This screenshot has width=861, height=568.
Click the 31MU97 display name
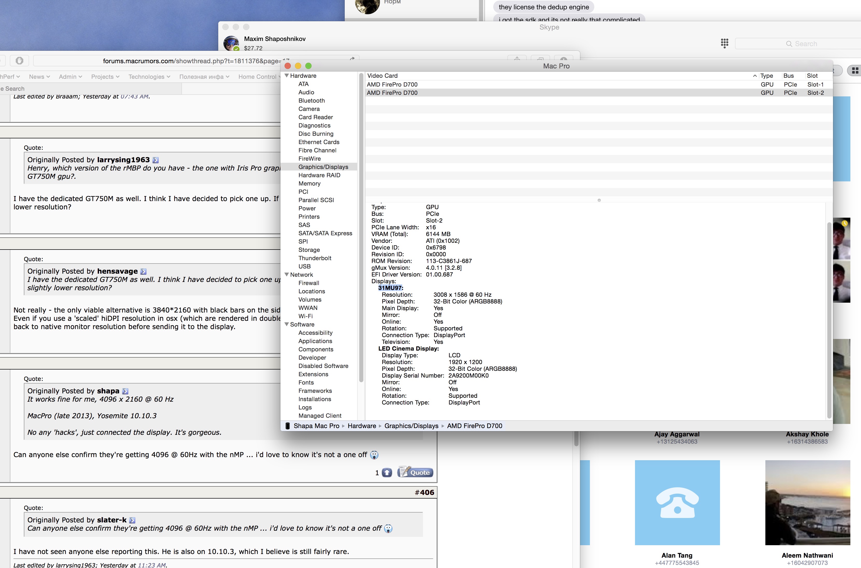pos(391,288)
